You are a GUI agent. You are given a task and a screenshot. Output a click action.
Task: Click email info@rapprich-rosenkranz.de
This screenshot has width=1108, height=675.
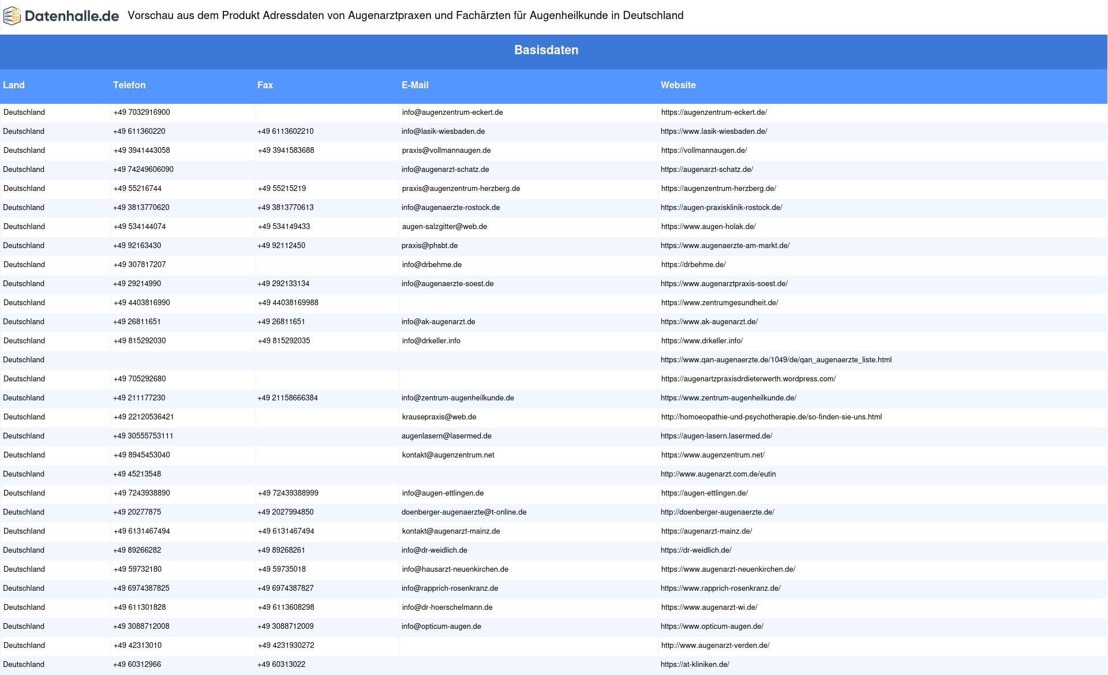[x=450, y=588]
